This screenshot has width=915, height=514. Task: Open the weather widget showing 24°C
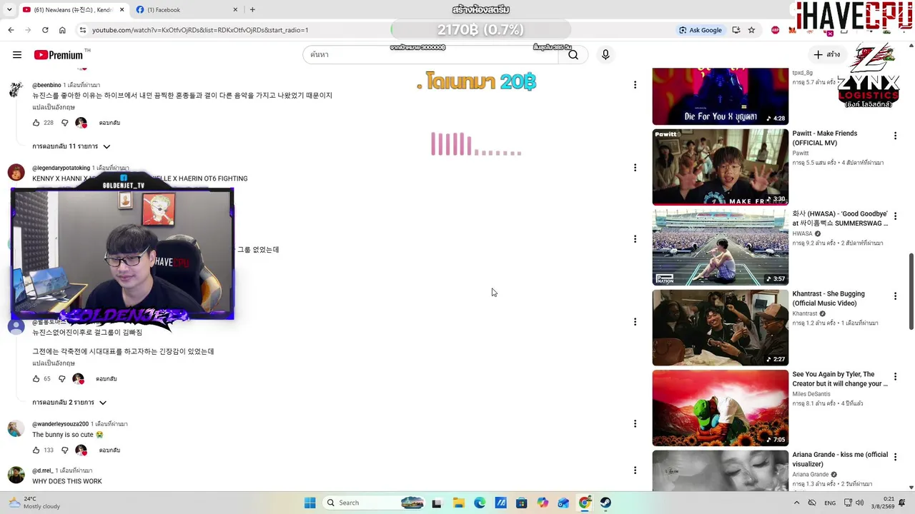coord(36,503)
